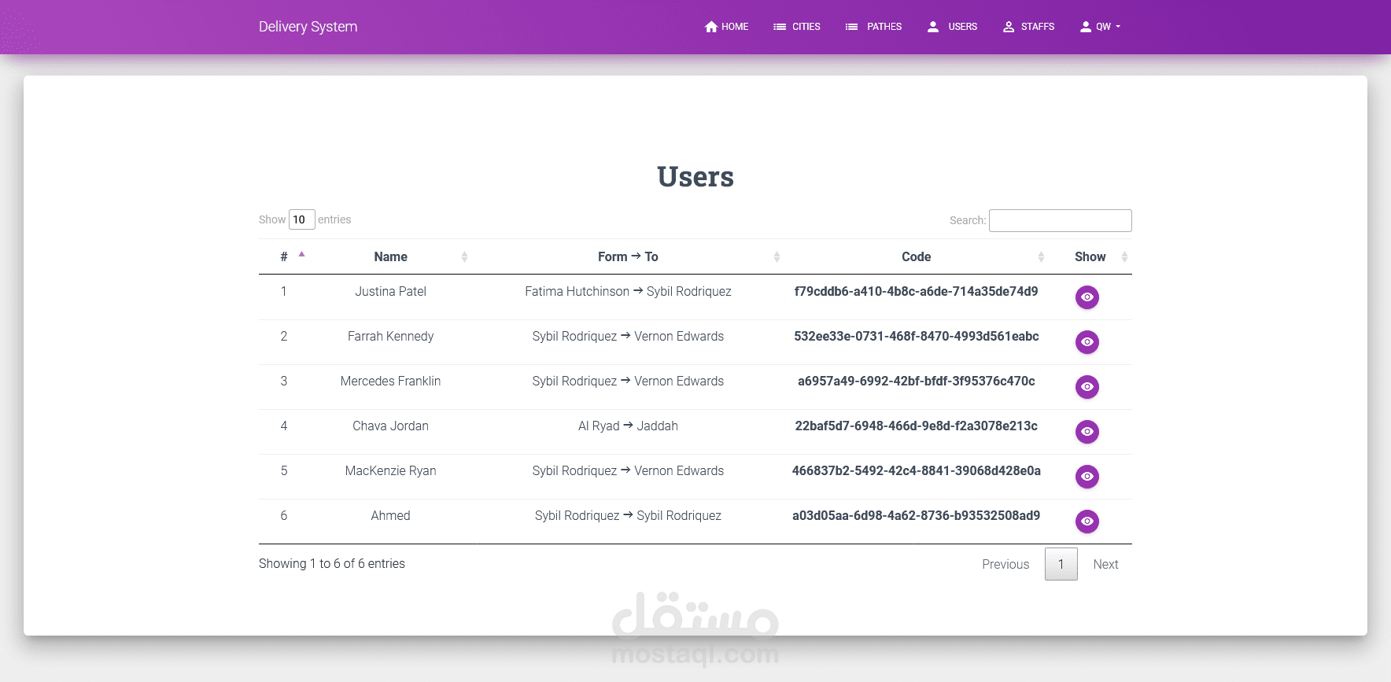Open the view icon for Farrah Kennedy
This screenshot has width=1391, height=682.
(1087, 342)
